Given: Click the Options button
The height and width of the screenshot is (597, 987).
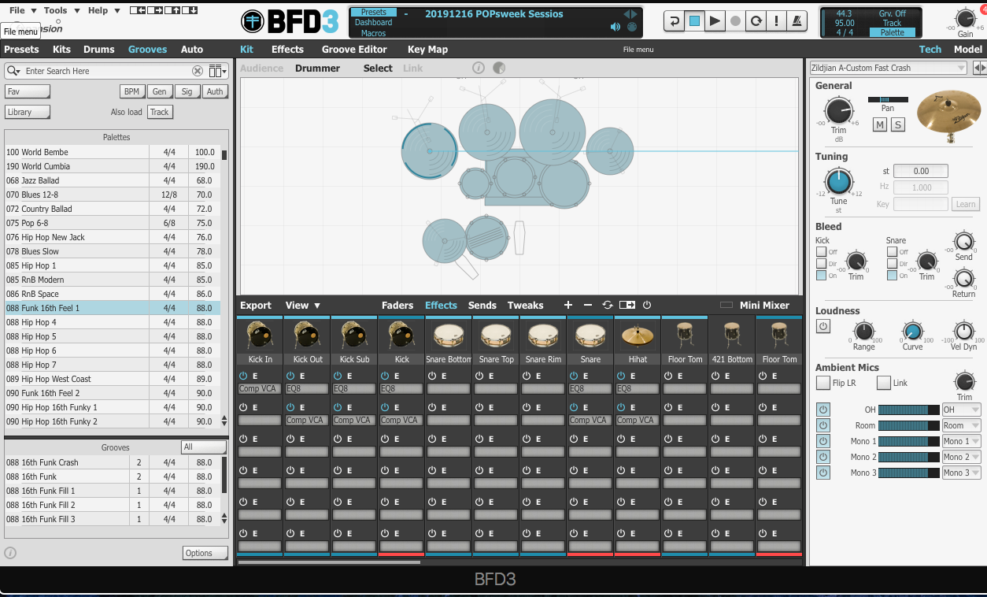Looking at the screenshot, I should 205,553.
